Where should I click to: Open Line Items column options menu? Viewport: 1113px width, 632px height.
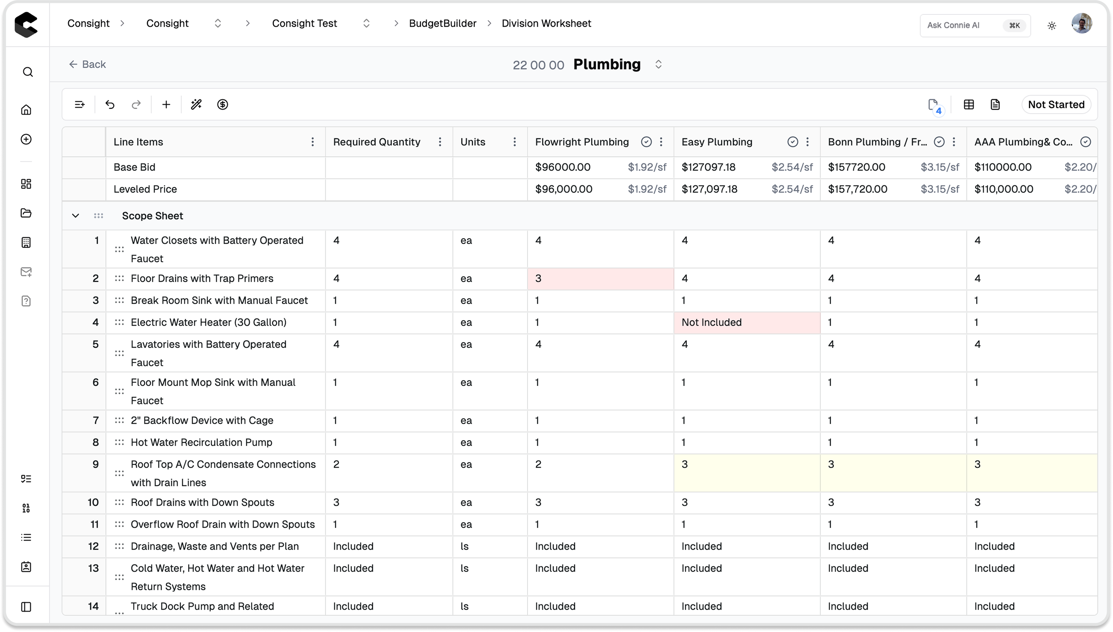coord(313,142)
